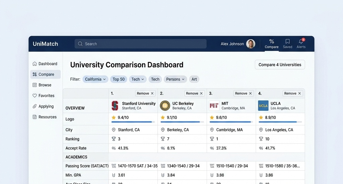This screenshot has width=343, height=184.
Task: Expand the Persons filter dropdown
Action: click(175, 79)
